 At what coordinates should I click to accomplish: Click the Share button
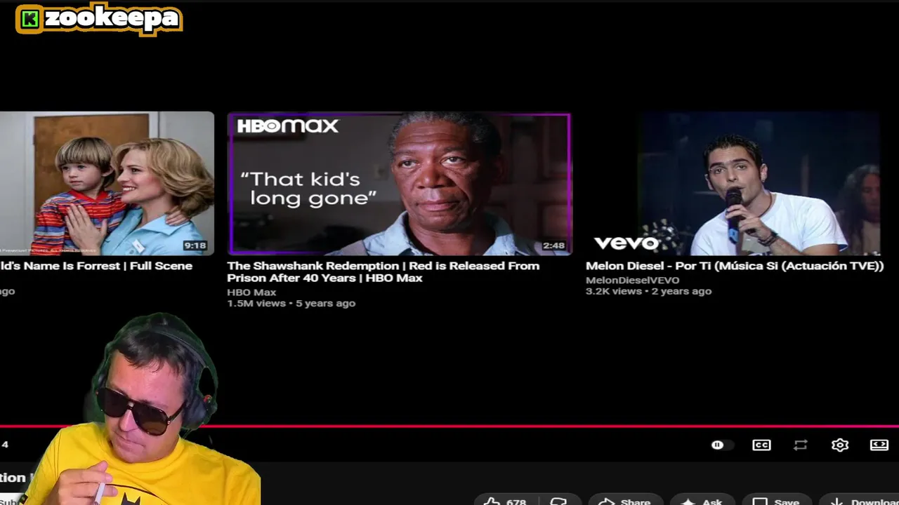(x=624, y=501)
